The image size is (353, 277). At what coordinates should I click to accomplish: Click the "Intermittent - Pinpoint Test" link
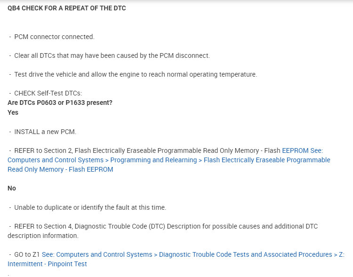pyautogui.click(x=47, y=264)
